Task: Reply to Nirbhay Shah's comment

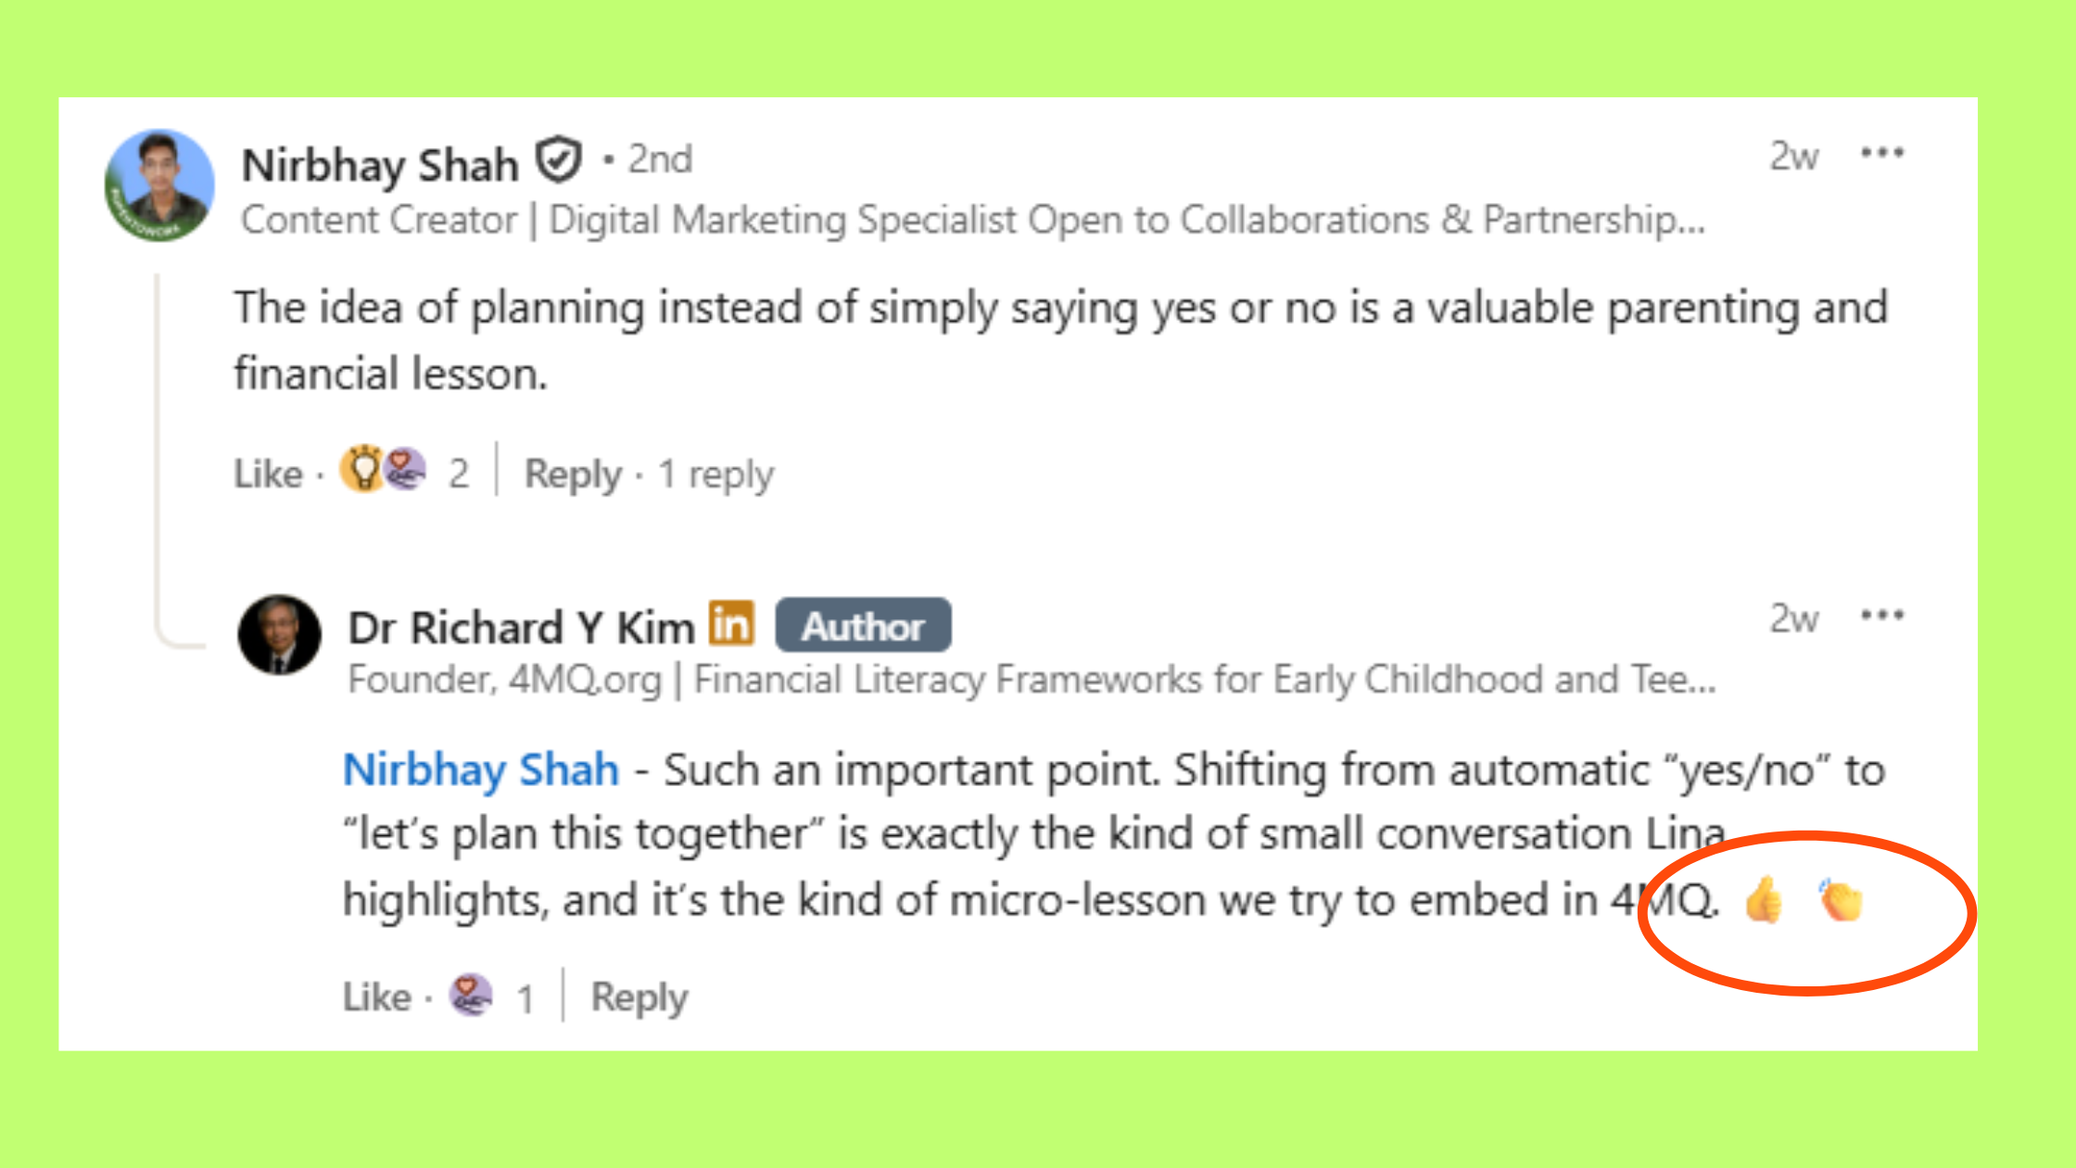Action: (x=573, y=473)
